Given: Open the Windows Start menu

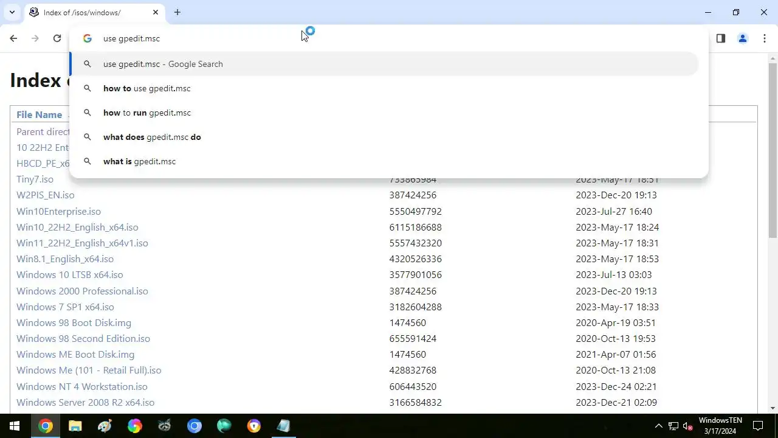Looking at the screenshot, I should (15, 426).
